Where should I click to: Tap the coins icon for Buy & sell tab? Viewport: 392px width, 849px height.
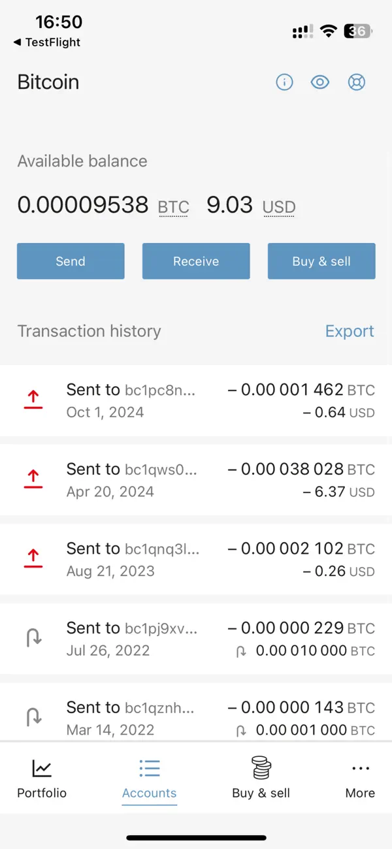[261, 769]
